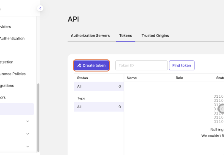Open the Authentication sidebar item
Viewport: 224px width, 155px height.
12,38
